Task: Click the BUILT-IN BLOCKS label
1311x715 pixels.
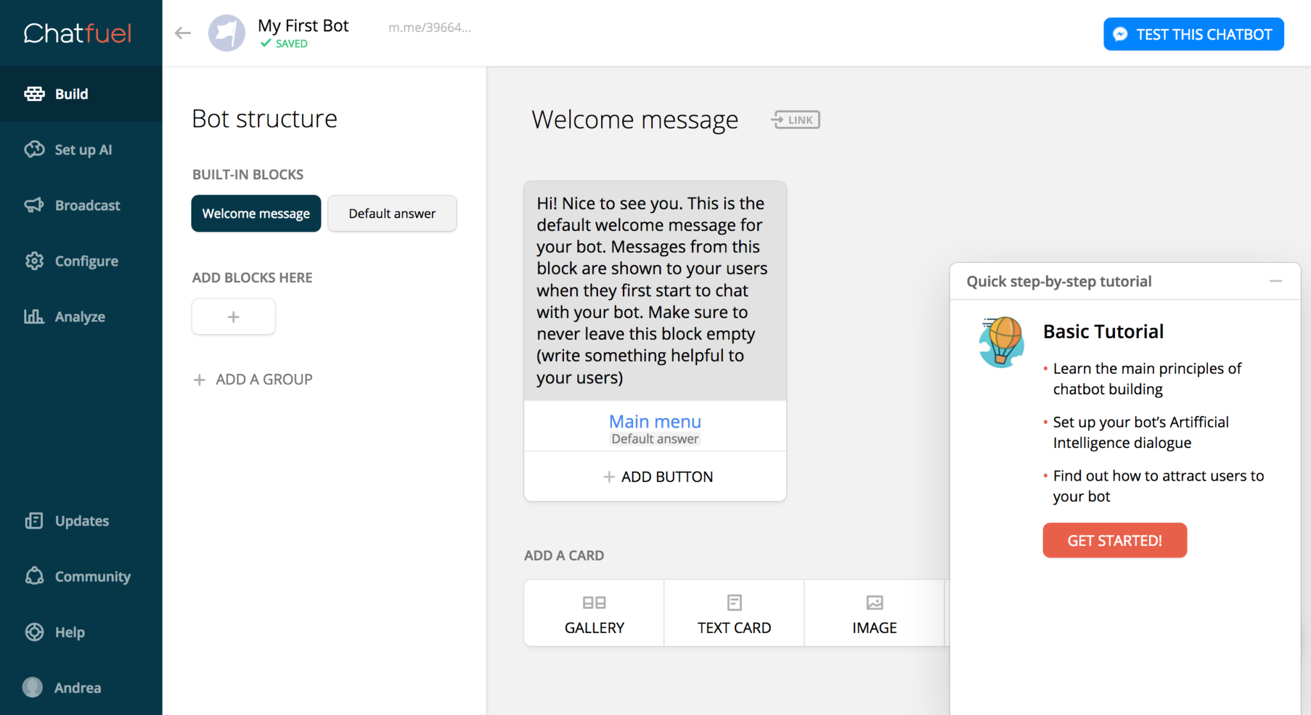Action: 248,175
